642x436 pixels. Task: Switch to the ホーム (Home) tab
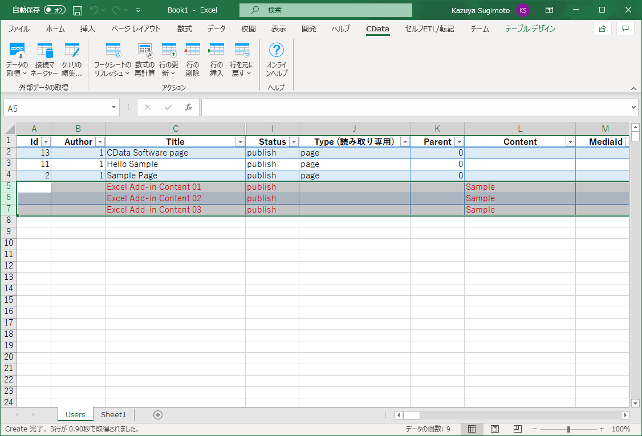pos(55,28)
